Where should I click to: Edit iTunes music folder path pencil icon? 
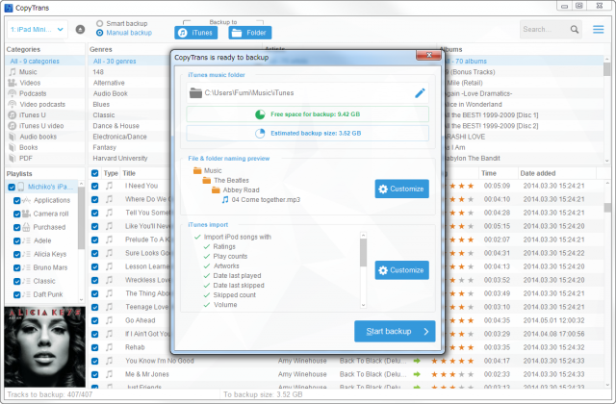pyautogui.click(x=420, y=93)
